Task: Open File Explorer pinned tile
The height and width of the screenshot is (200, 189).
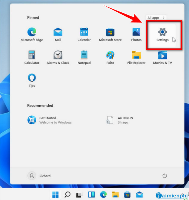Action: coord(136,57)
